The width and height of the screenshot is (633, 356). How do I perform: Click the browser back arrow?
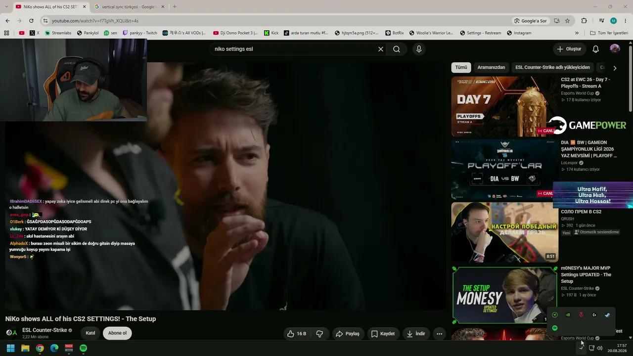[7, 21]
